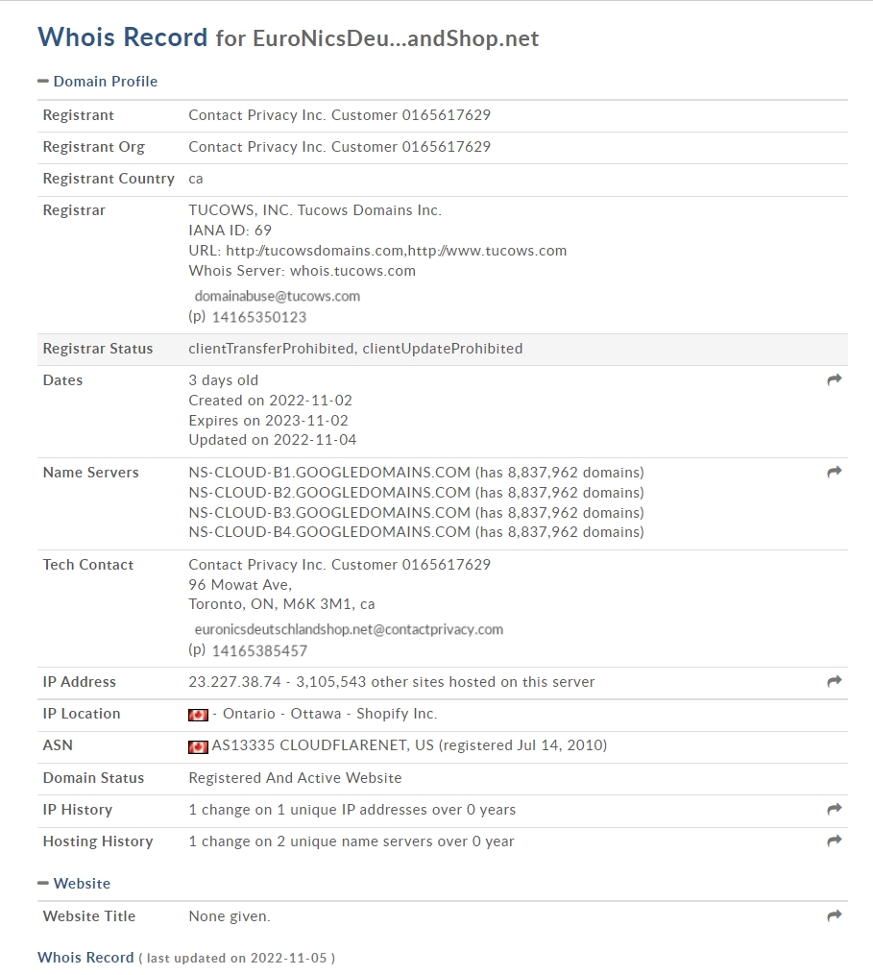Click the Registrar Status highlighted row
Viewport: 873px width, 975px height.
click(443, 349)
